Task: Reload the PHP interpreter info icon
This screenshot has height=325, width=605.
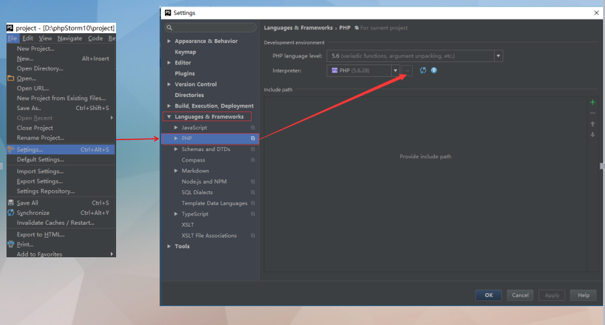Action: point(423,70)
